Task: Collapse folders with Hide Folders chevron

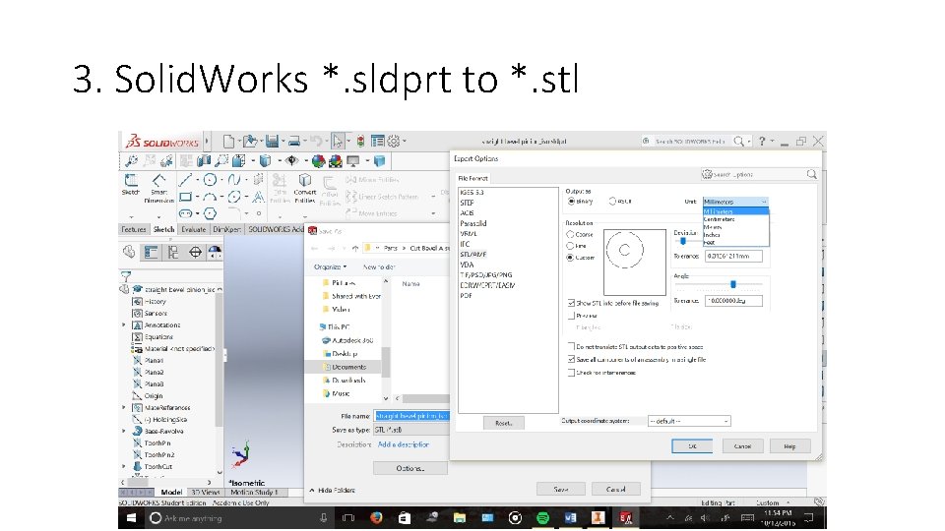Action: pos(312,490)
